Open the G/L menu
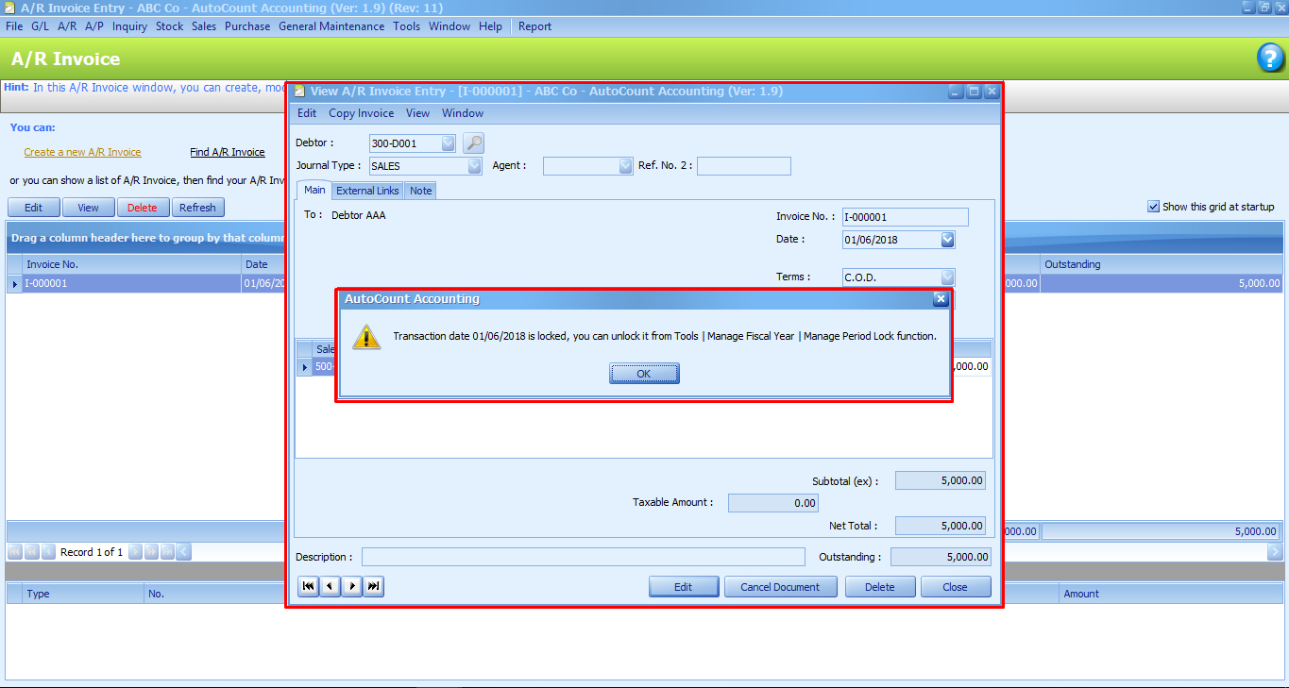The width and height of the screenshot is (1289, 688). (x=41, y=26)
